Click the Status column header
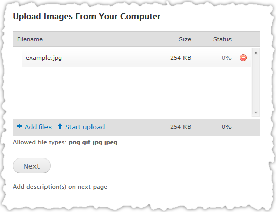276x212 pixels. pyautogui.click(x=222, y=39)
